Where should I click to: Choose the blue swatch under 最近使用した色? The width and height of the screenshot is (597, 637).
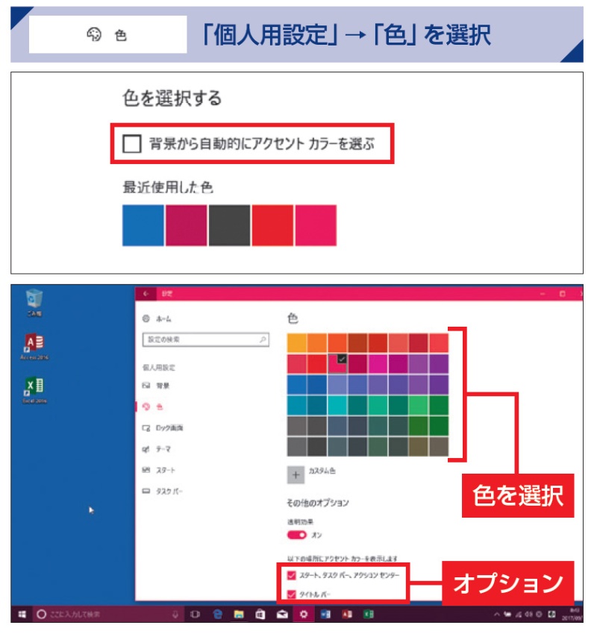(x=143, y=225)
